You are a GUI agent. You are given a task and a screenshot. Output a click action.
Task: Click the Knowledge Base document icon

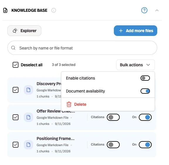click(5, 10)
